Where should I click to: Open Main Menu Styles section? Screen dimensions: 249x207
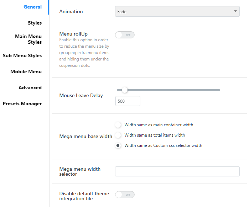(28, 39)
